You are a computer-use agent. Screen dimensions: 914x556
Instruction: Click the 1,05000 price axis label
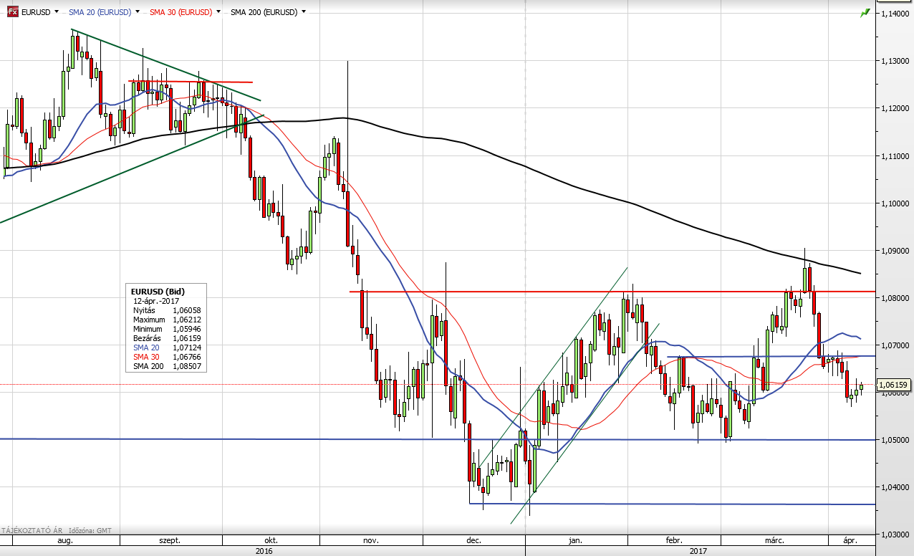[894, 440]
